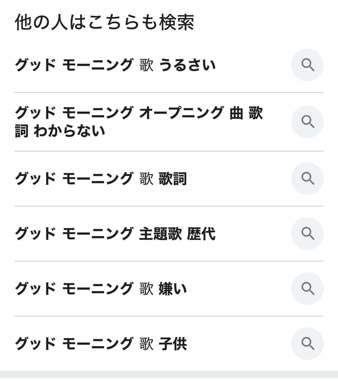Tap magnifier icon for 歌 子供 suggestion
Viewport: 338px width, 381px height.
click(307, 344)
